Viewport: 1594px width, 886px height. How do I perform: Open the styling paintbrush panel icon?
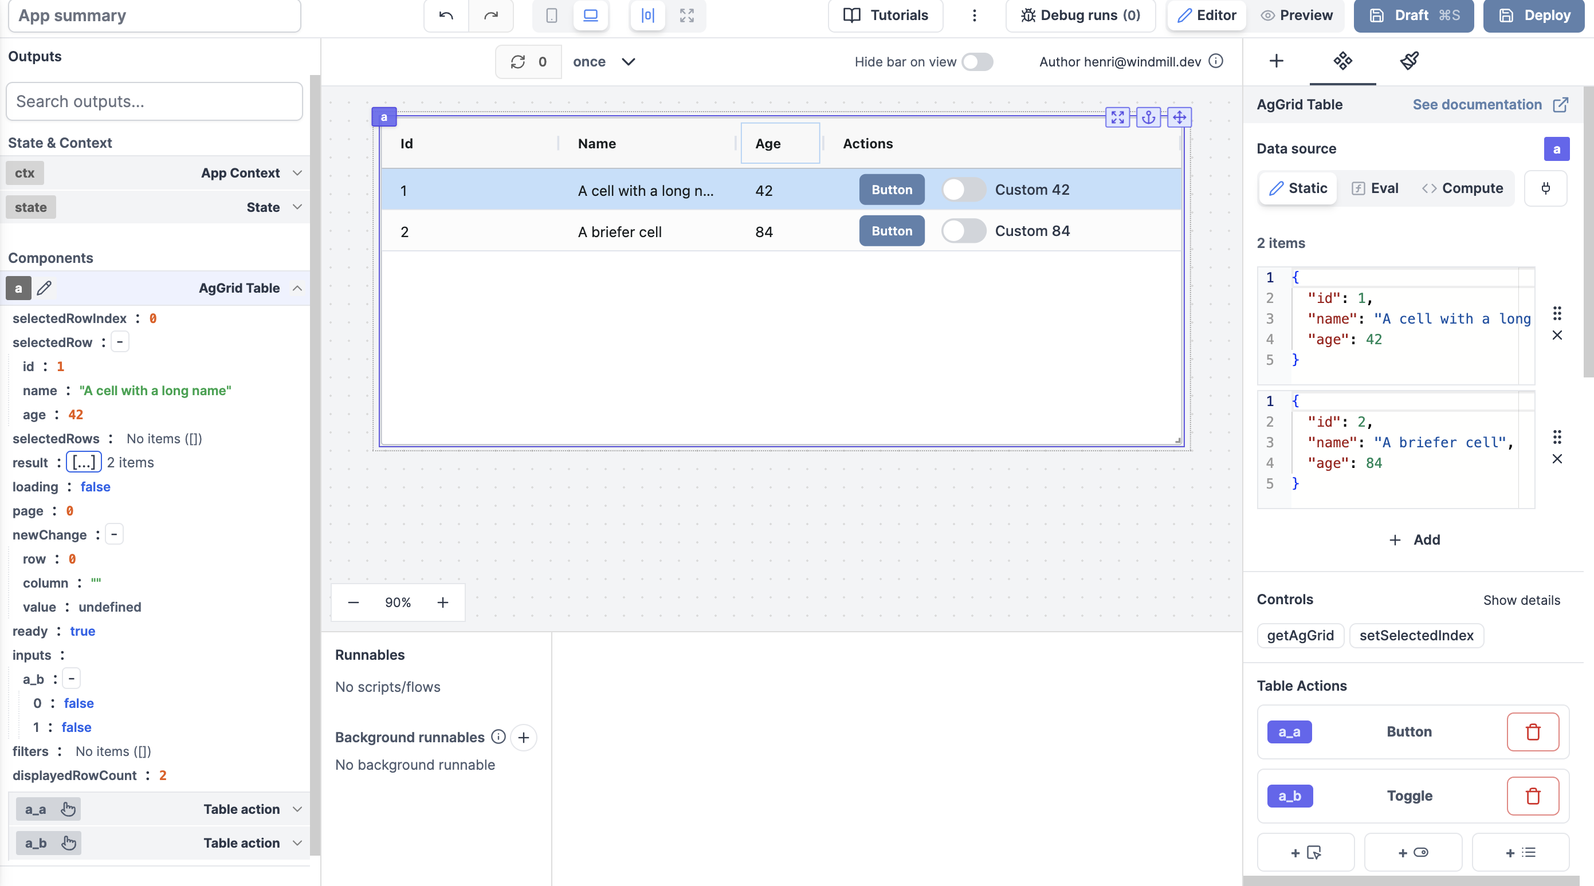click(1409, 61)
